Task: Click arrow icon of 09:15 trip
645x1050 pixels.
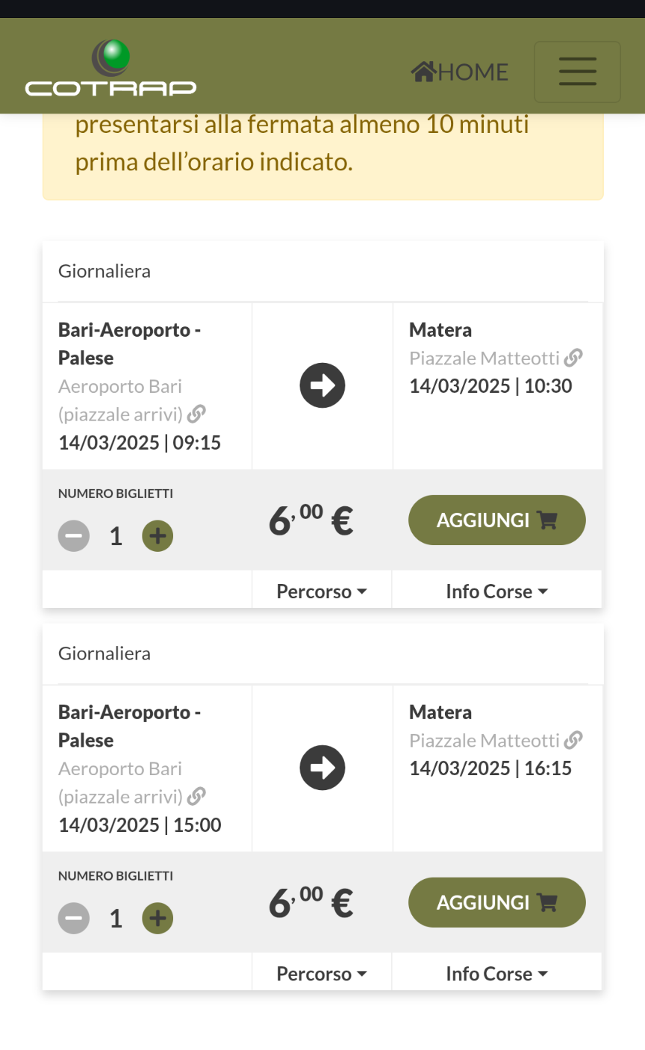Action: [322, 385]
